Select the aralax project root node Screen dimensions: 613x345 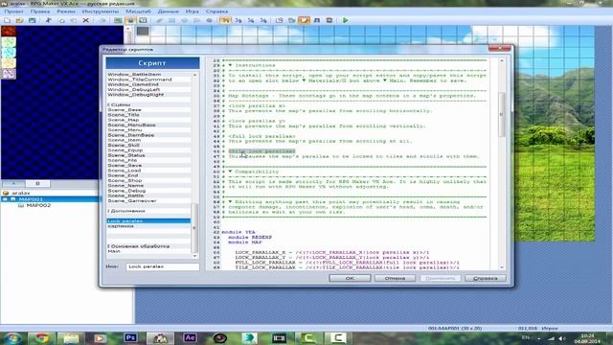point(20,193)
